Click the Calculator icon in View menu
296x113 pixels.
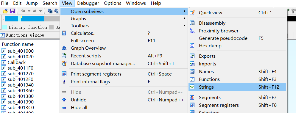coord(64,33)
